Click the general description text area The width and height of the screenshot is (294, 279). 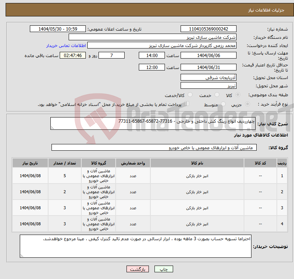coord(153,123)
